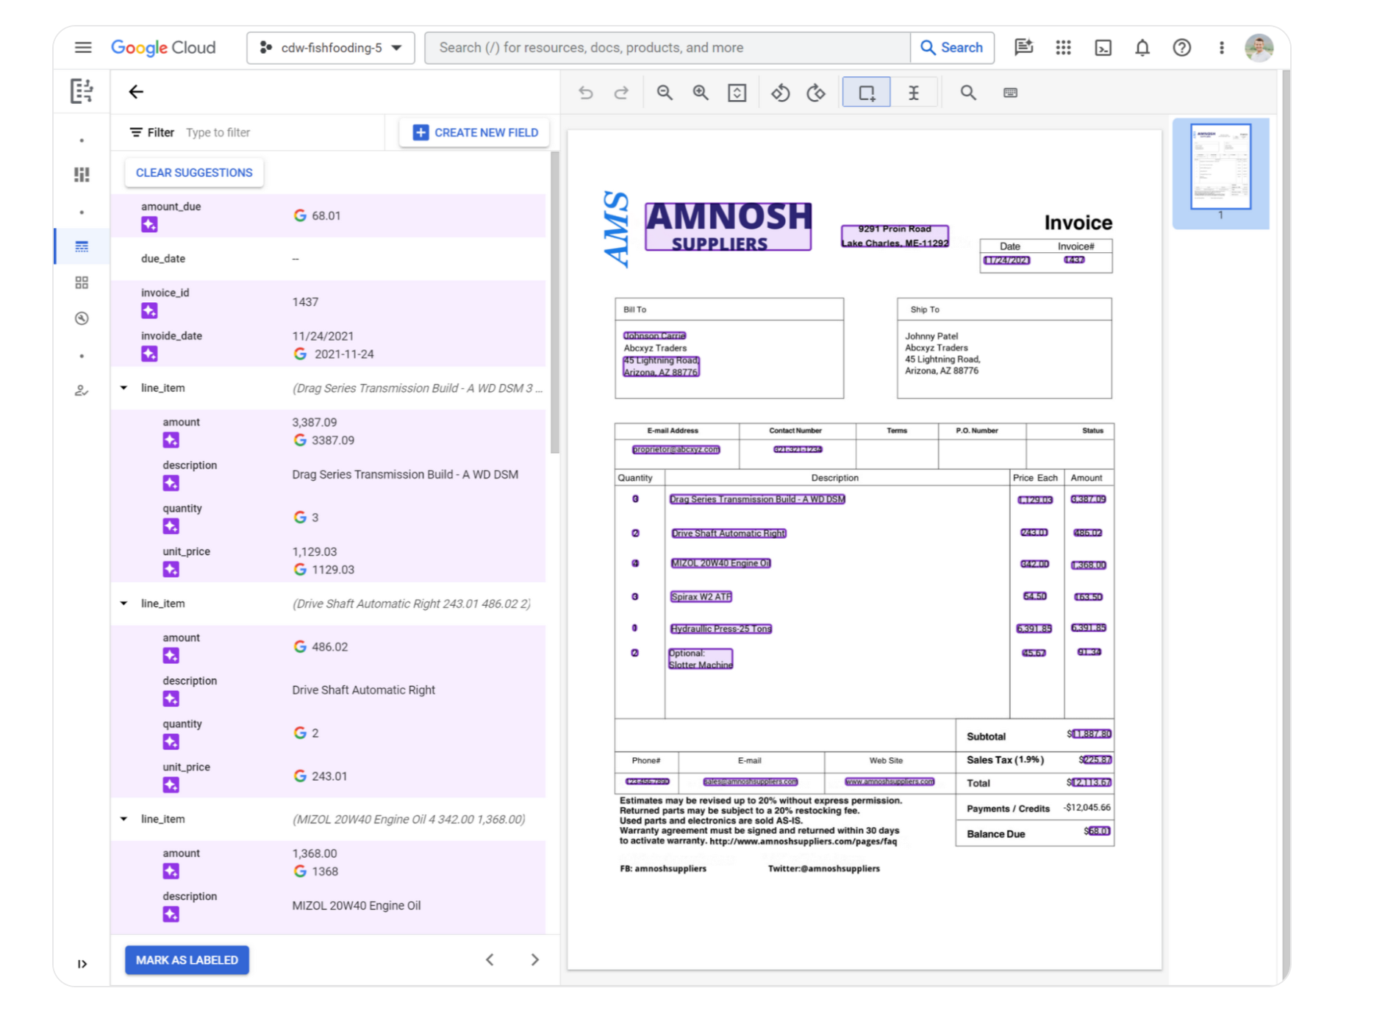The image size is (1385, 1016).
Task: Zoom out of the invoice document
Action: pos(665,93)
